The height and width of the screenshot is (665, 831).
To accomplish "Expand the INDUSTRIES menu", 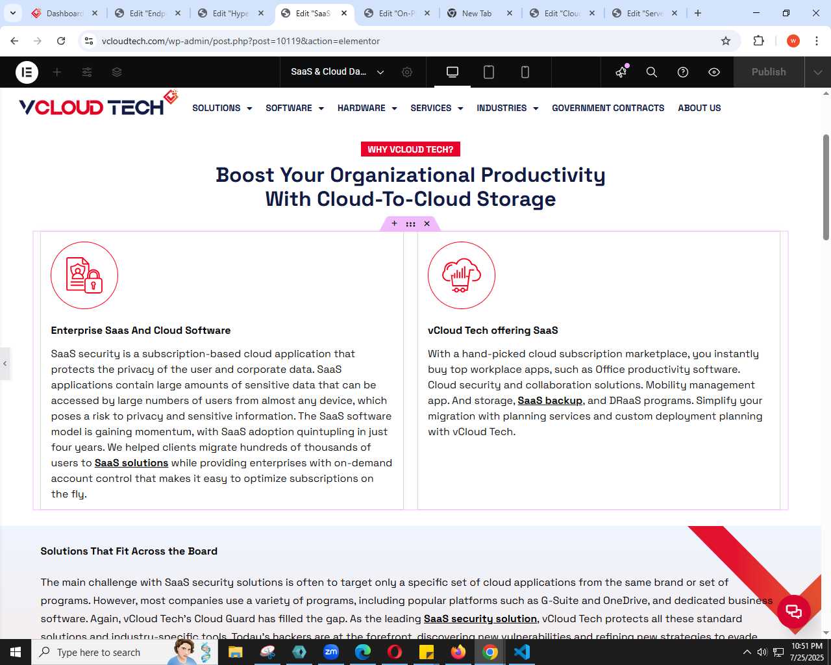I will 508,108.
